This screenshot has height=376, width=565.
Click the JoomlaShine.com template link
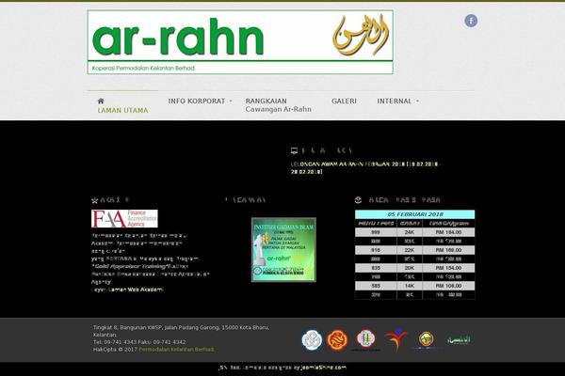pos(324,368)
